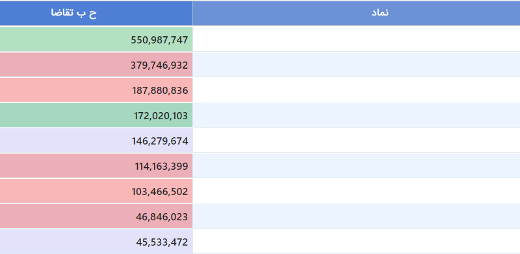Image resolution: width=520 pixels, height=254 pixels.
Task: Click the lavender cell with 45,533,472
Action: pos(96,242)
